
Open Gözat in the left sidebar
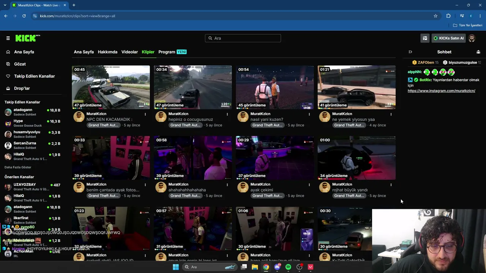tap(20, 64)
